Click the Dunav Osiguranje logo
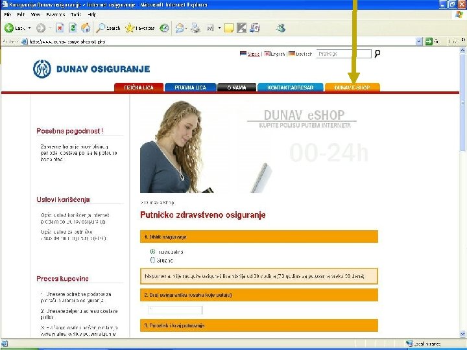Screen dimensions: 467x350 (91, 69)
